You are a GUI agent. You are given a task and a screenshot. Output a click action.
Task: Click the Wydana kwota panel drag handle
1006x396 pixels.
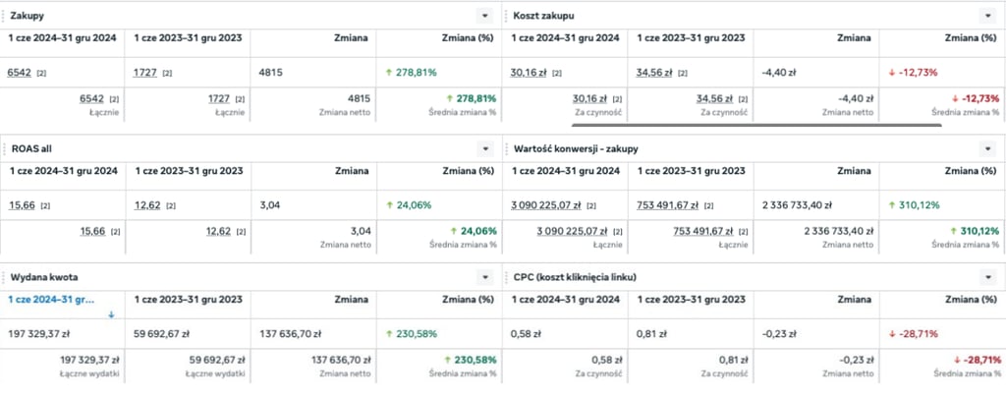click(5, 277)
